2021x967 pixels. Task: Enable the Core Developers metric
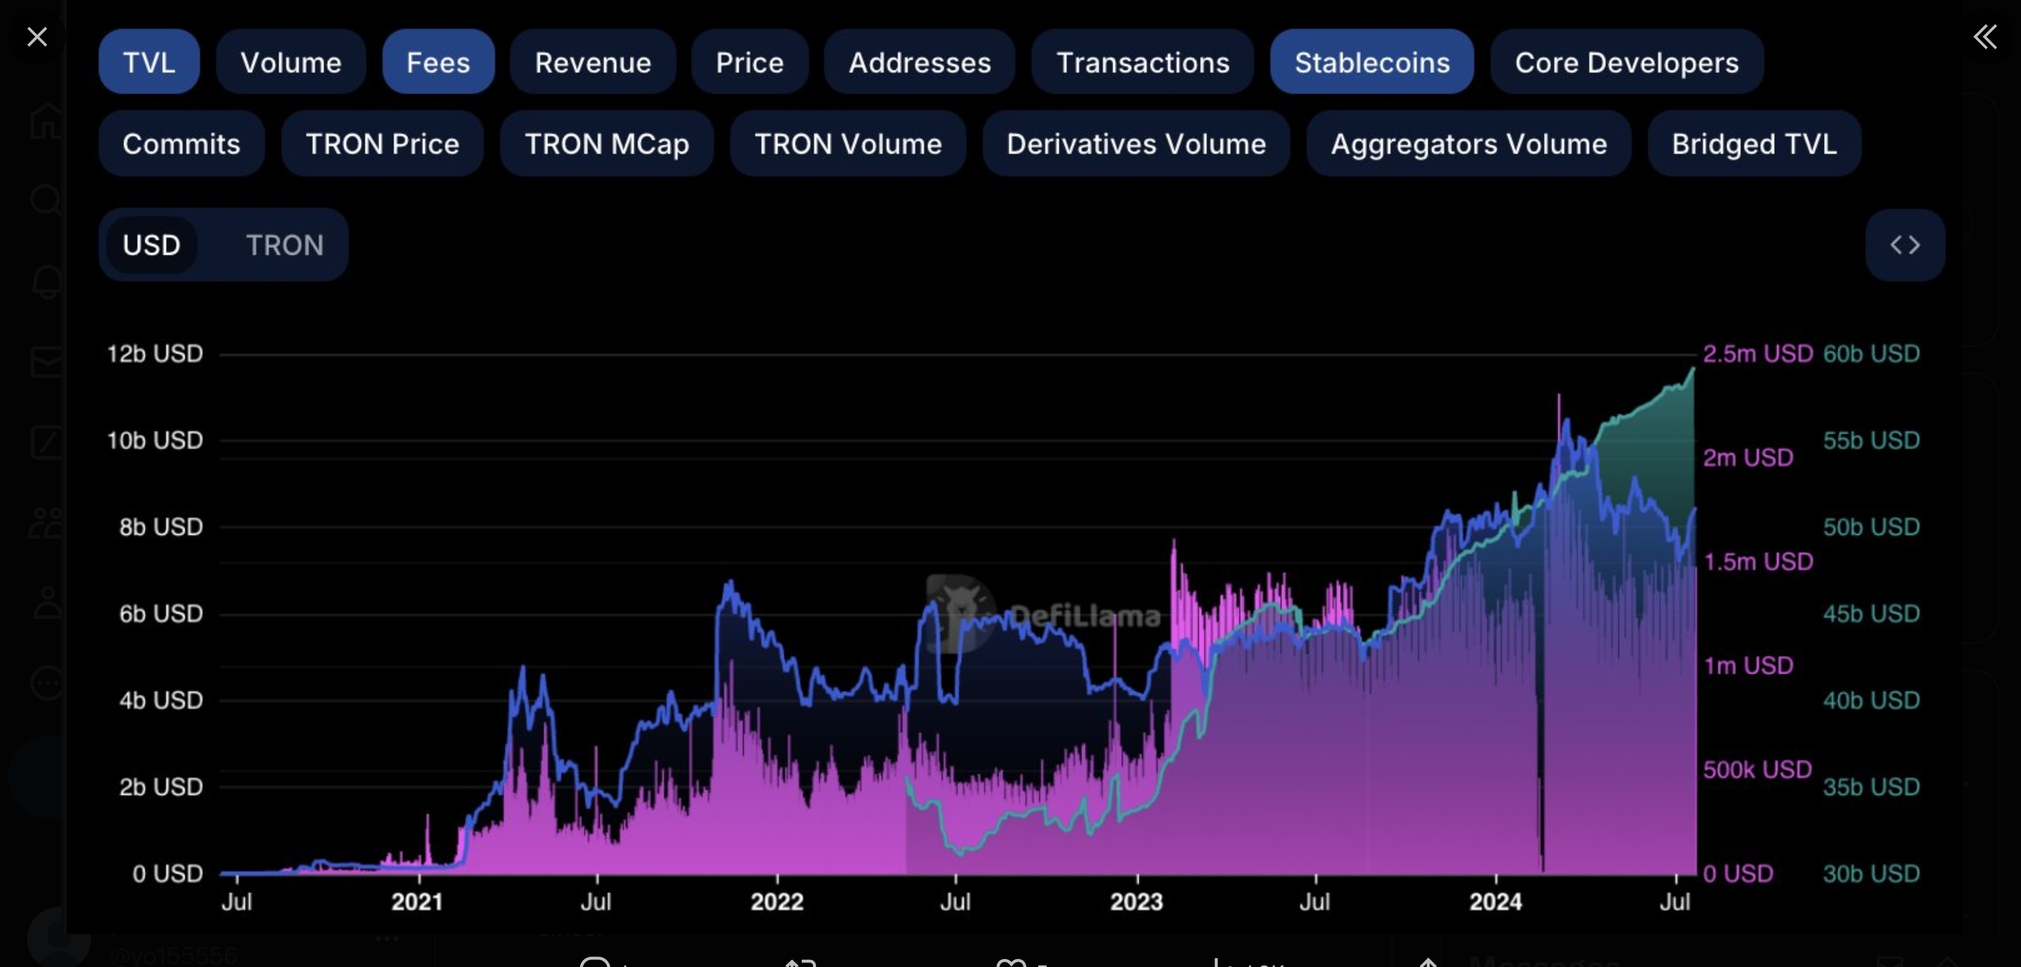coord(1626,62)
